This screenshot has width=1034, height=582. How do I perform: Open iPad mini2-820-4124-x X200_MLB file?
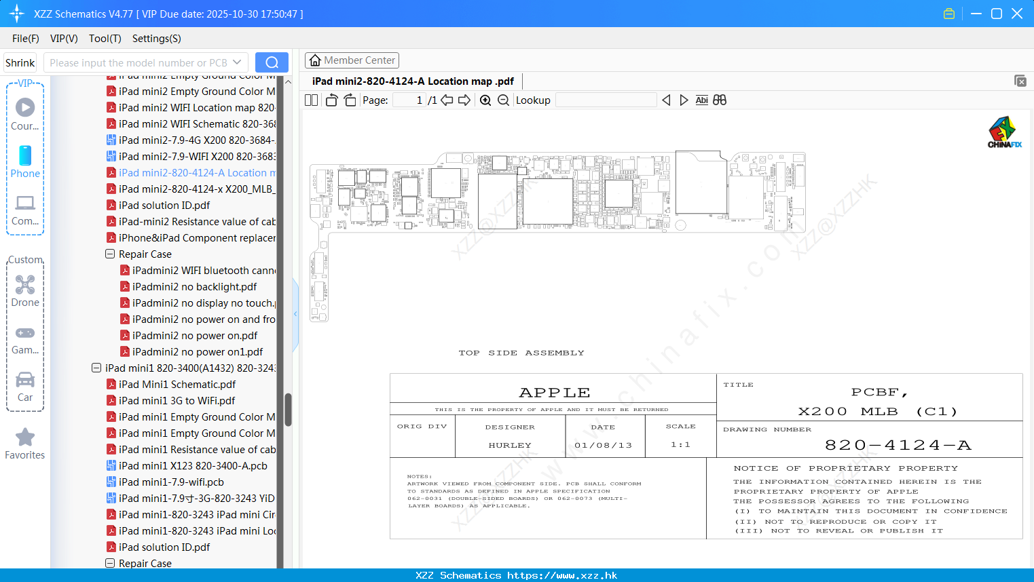[x=191, y=189]
